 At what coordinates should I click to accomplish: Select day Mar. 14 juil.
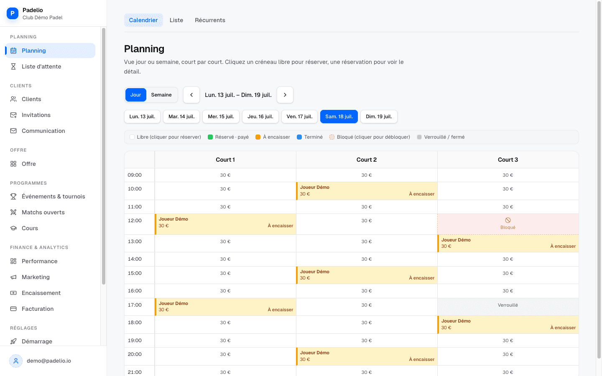[x=181, y=117]
